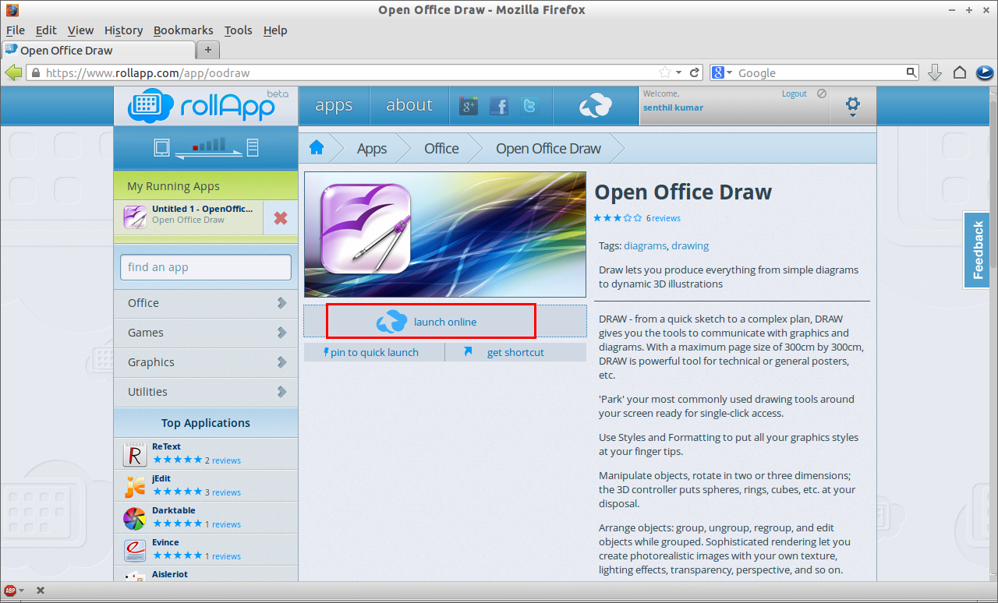Close the running Untitled 1 app

281,219
